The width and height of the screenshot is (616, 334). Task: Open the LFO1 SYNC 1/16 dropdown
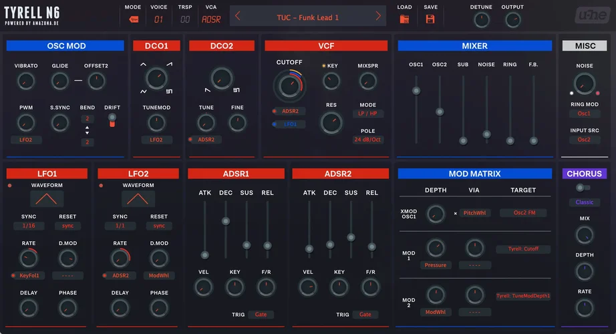click(27, 226)
